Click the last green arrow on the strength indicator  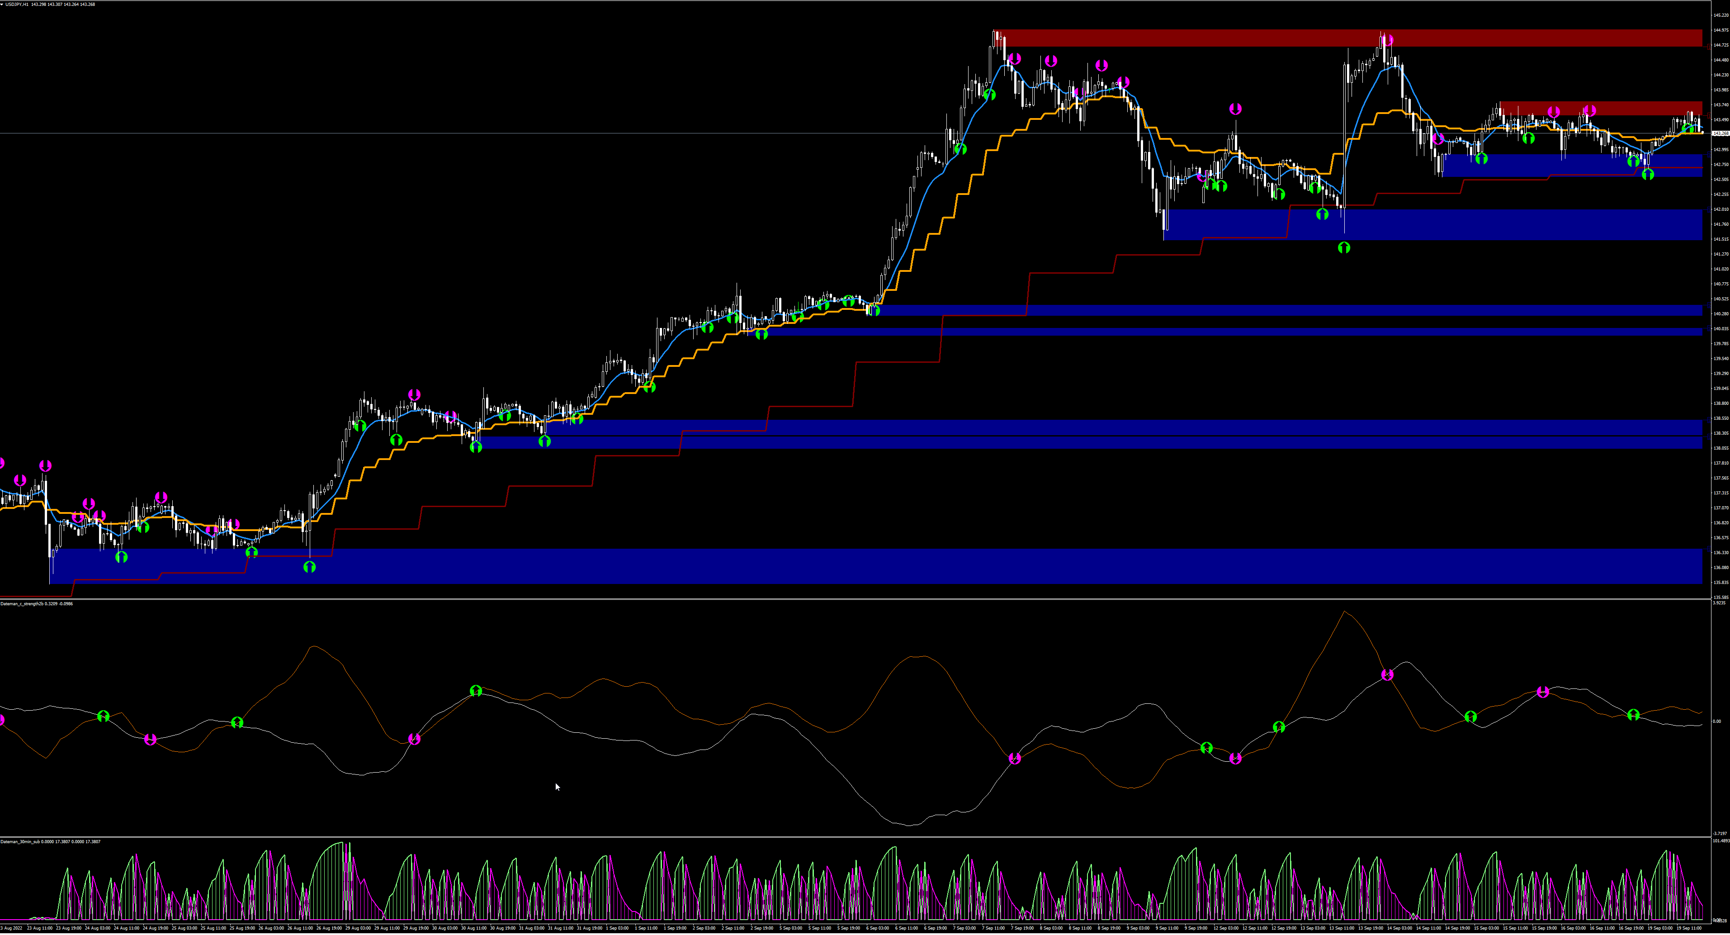point(1633,715)
